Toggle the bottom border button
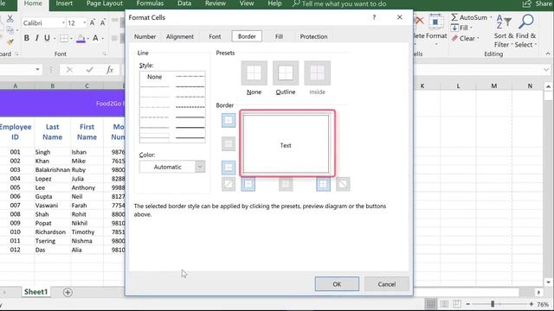Image resolution: width=554 pixels, height=311 pixels. coord(229,167)
